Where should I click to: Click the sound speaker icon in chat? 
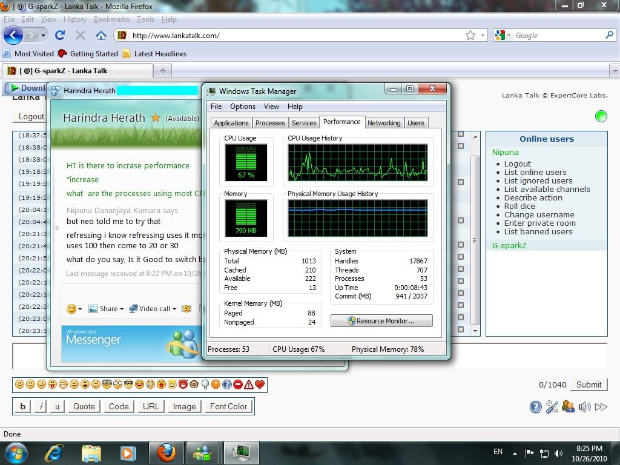tap(584, 407)
